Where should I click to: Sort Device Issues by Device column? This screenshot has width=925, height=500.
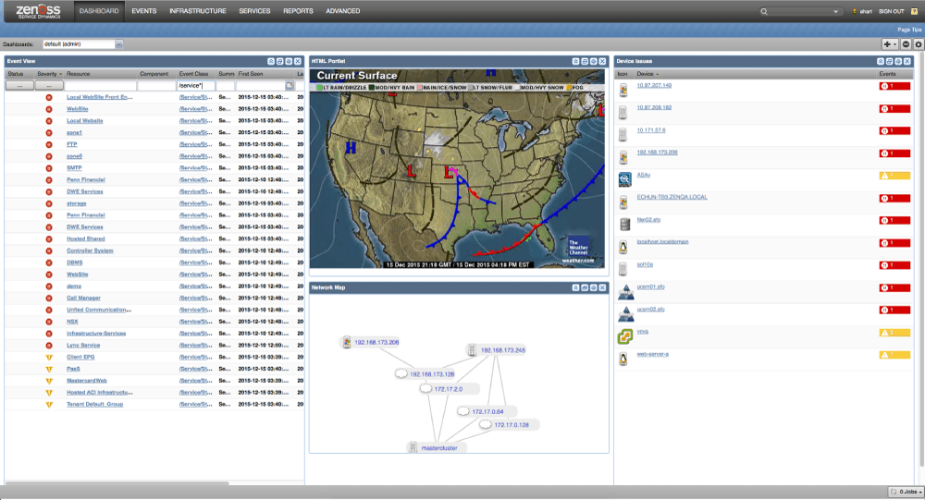coord(647,74)
